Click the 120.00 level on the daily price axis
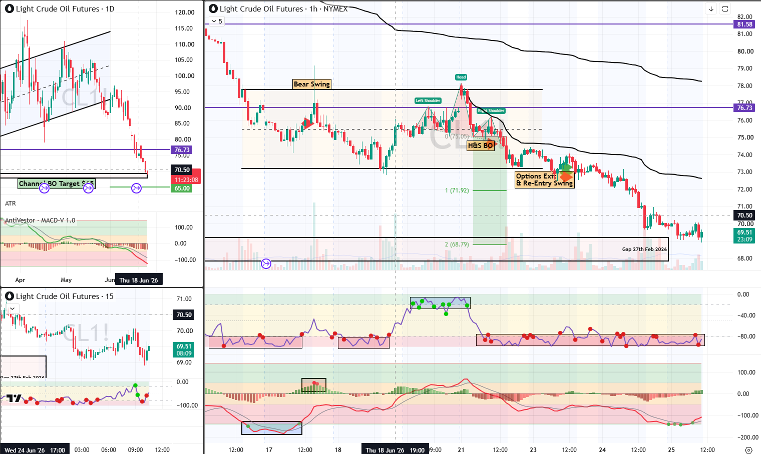The height and width of the screenshot is (454, 761). point(184,12)
